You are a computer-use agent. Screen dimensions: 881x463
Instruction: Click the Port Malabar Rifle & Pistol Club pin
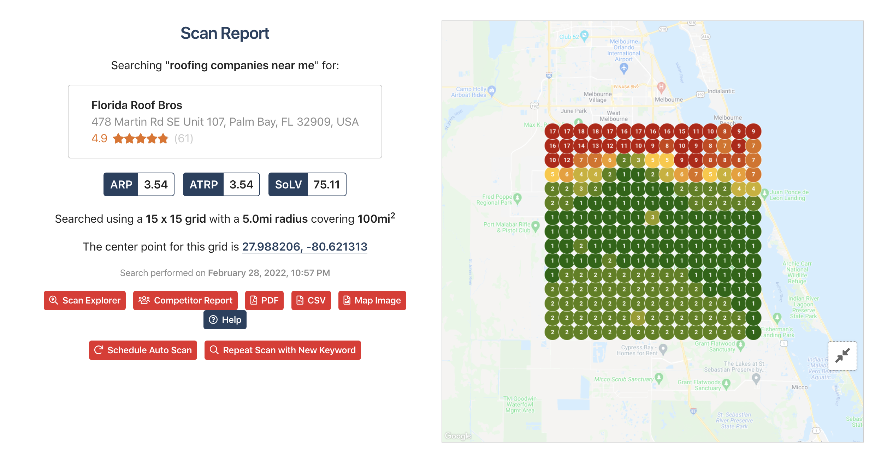[536, 227]
